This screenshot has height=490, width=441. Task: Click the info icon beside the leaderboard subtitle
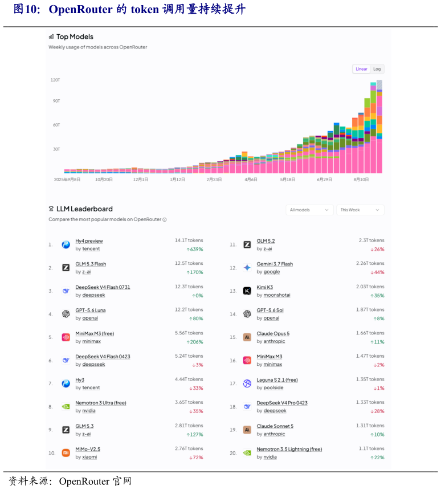pos(165,220)
